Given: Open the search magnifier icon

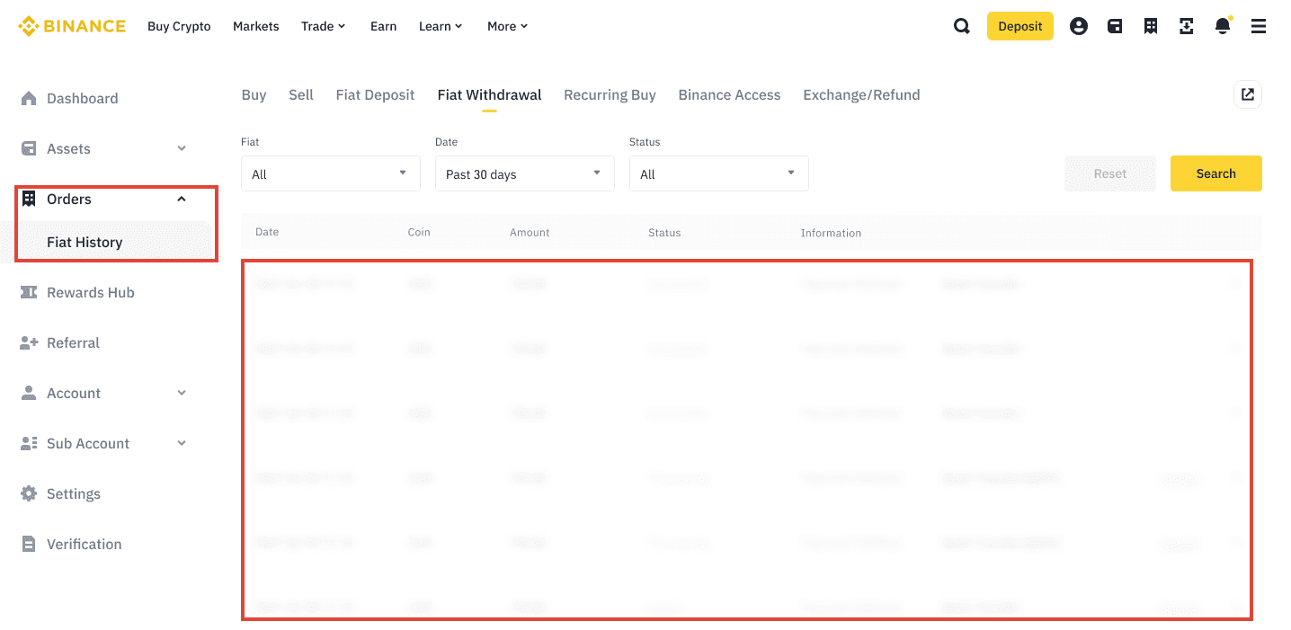Looking at the screenshot, I should [962, 26].
